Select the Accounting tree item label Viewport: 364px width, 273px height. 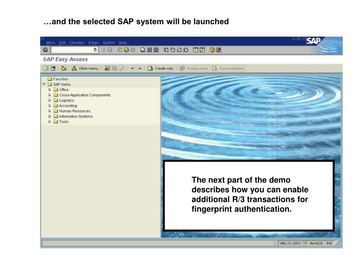tap(68, 106)
